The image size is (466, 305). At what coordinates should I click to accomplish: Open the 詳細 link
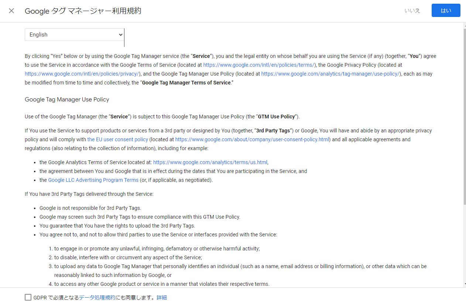(x=162, y=297)
